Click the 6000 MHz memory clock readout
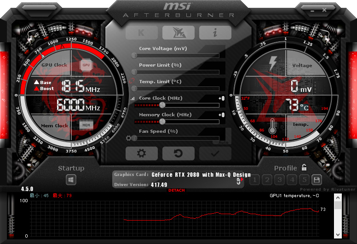 (78, 105)
